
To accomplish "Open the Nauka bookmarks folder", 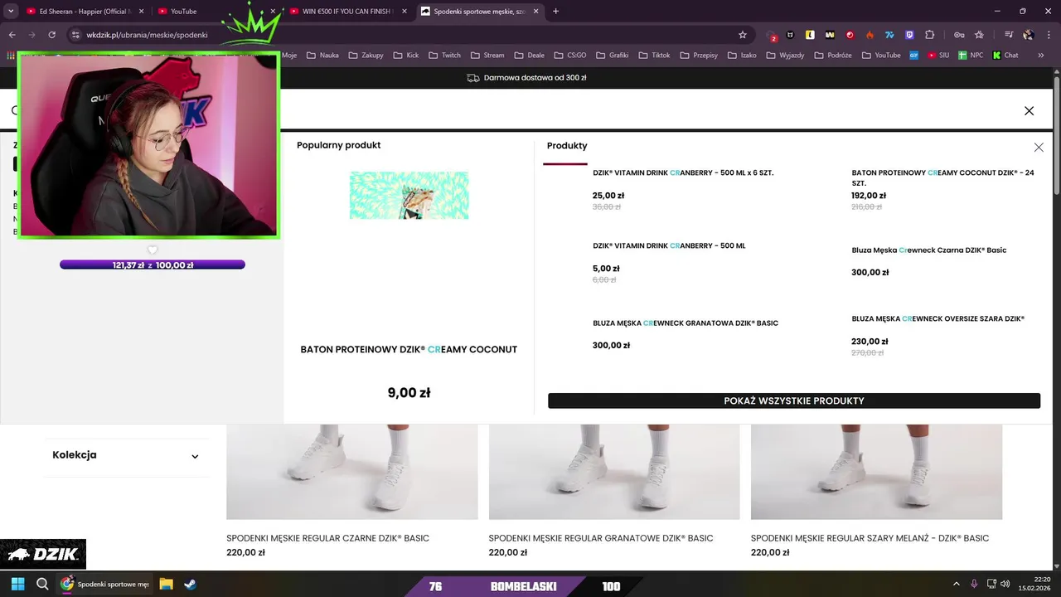I will pyautogui.click(x=322, y=56).
